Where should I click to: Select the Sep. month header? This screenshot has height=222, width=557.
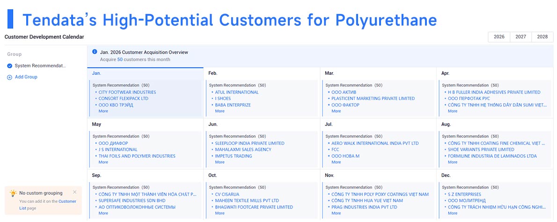[x=96, y=176]
